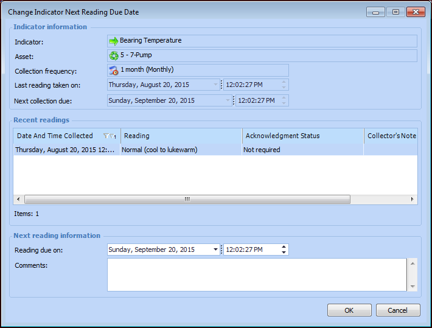432x328 pixels.
Task: Click the horizontal scrollbar thumb in readings
Action: [x=187, y=199]
